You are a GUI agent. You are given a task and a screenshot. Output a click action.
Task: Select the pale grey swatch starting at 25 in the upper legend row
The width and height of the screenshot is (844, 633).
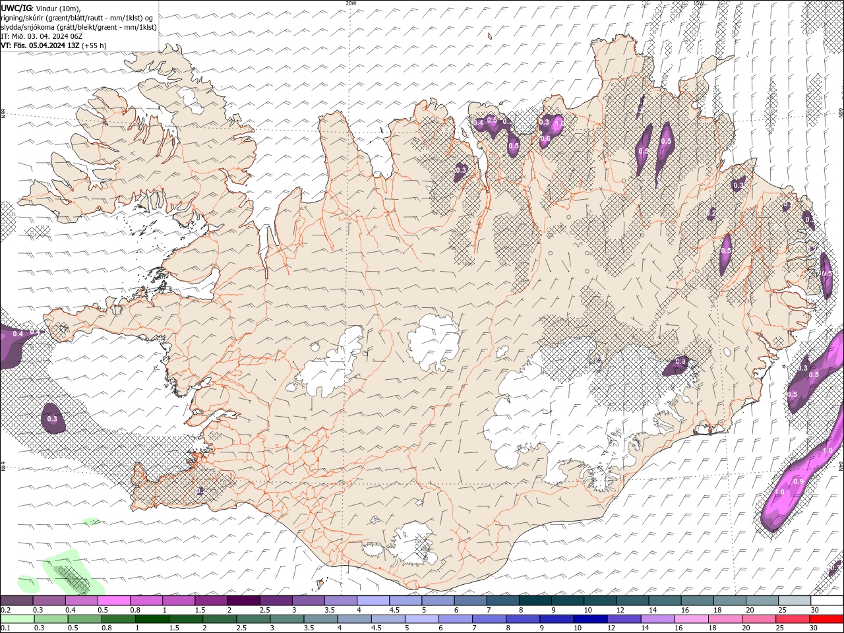[x=795, y=601]
